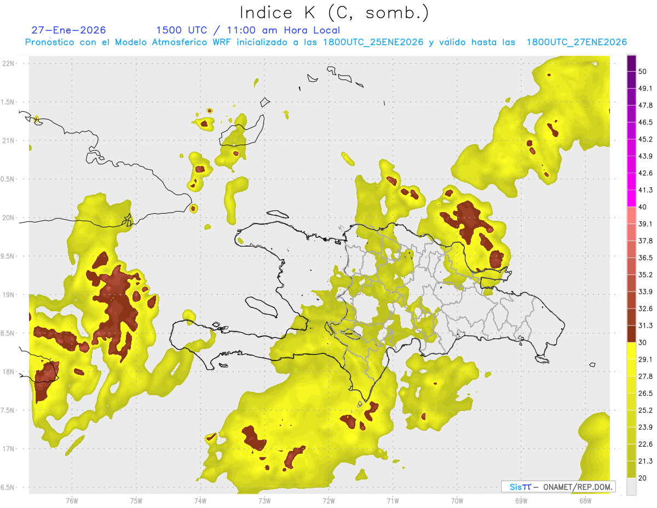Click the longitude label '71W'

[393, 500]
